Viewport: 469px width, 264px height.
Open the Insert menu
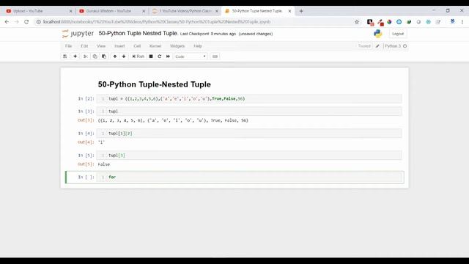(119, 45)
